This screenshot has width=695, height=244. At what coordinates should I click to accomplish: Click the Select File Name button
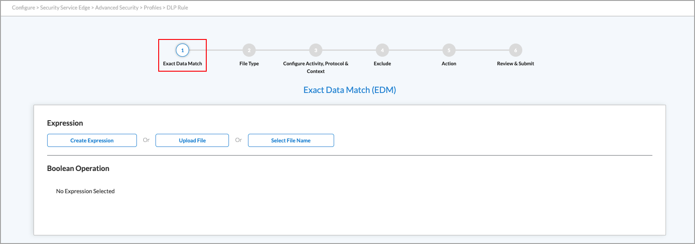pyautogui.click(x=291, y=141)
